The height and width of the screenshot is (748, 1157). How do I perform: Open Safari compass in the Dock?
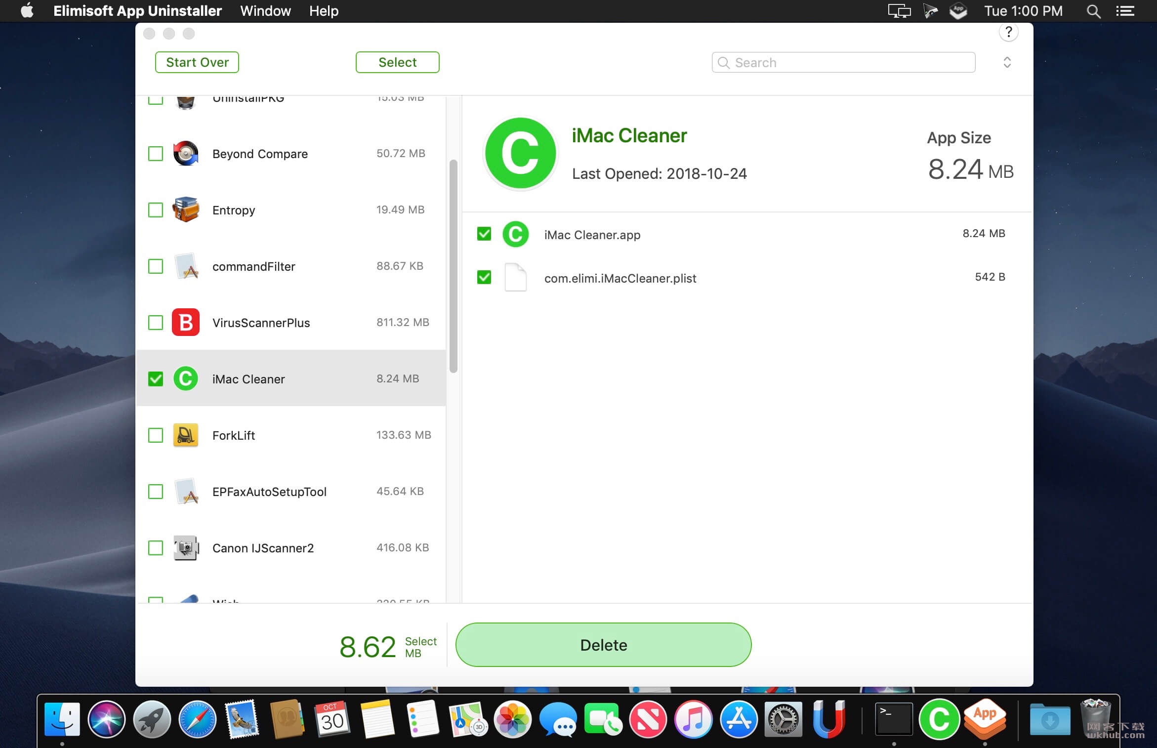click(197, 719)
